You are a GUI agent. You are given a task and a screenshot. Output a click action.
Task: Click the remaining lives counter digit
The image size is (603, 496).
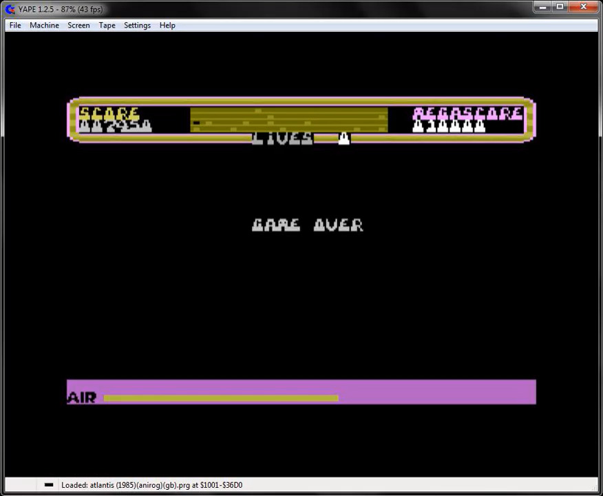click(x=344, y=138)
